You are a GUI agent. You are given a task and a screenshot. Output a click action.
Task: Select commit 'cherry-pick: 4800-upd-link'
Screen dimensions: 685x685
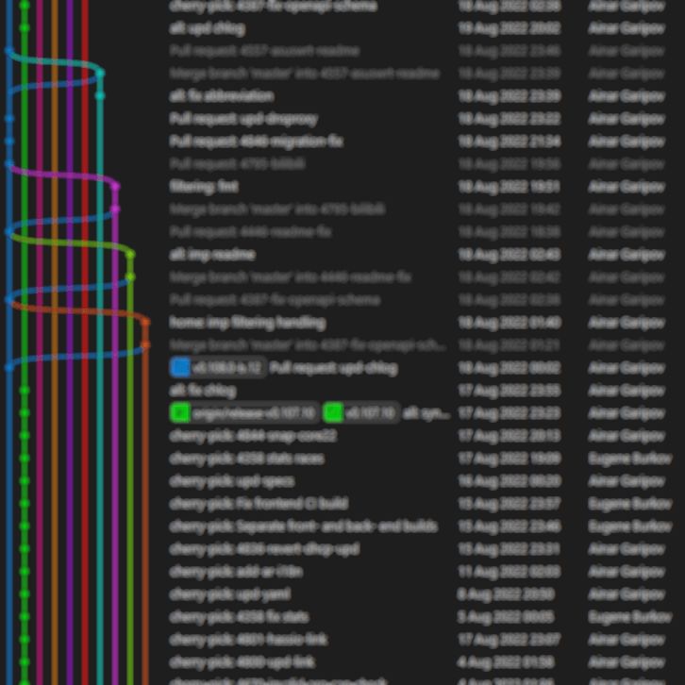(242, 662)
